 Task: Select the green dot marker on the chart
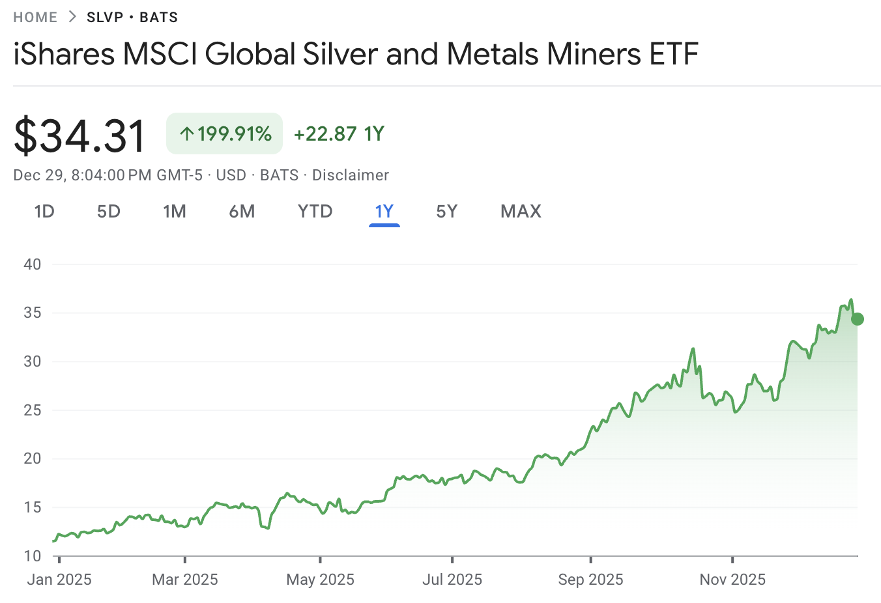click(x=858, y=318)
